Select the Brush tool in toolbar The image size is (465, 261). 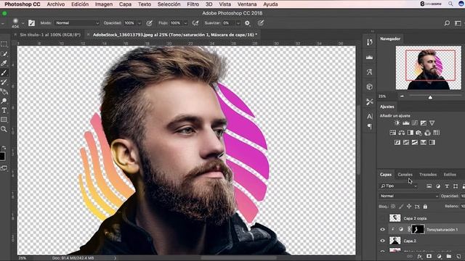[4, 72]
